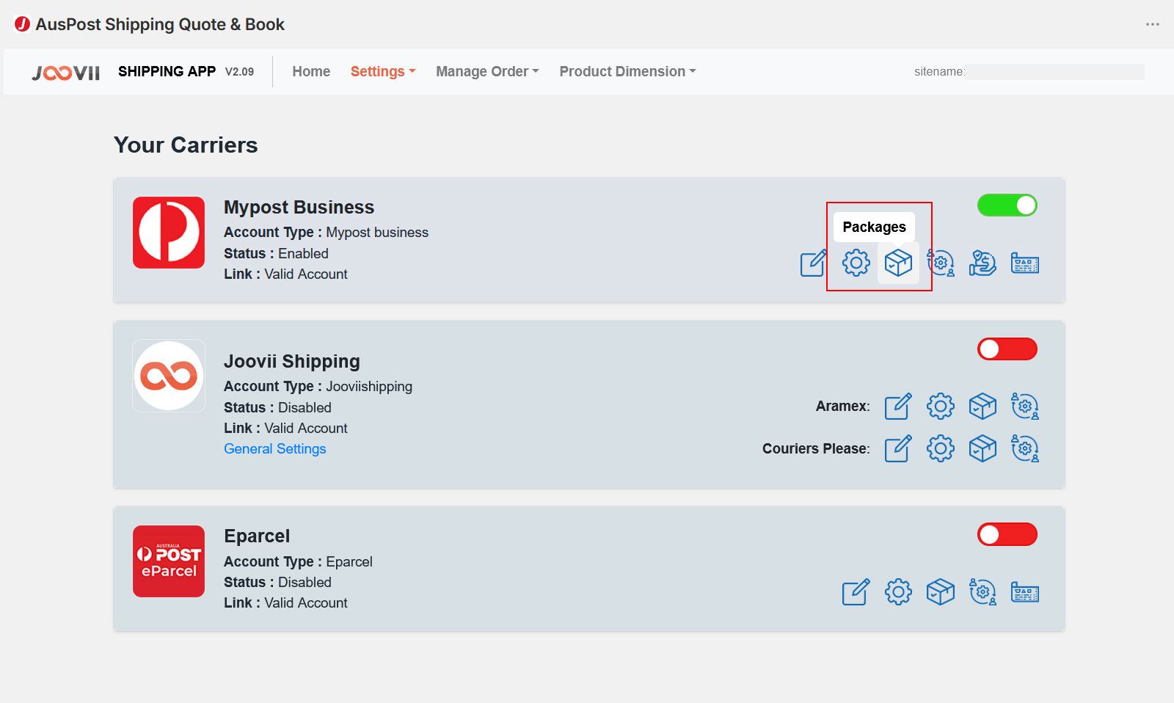Open Packages for Mypost Business
The width and height of the screenshot is (1174, 703).
click(x=898, y=263)
